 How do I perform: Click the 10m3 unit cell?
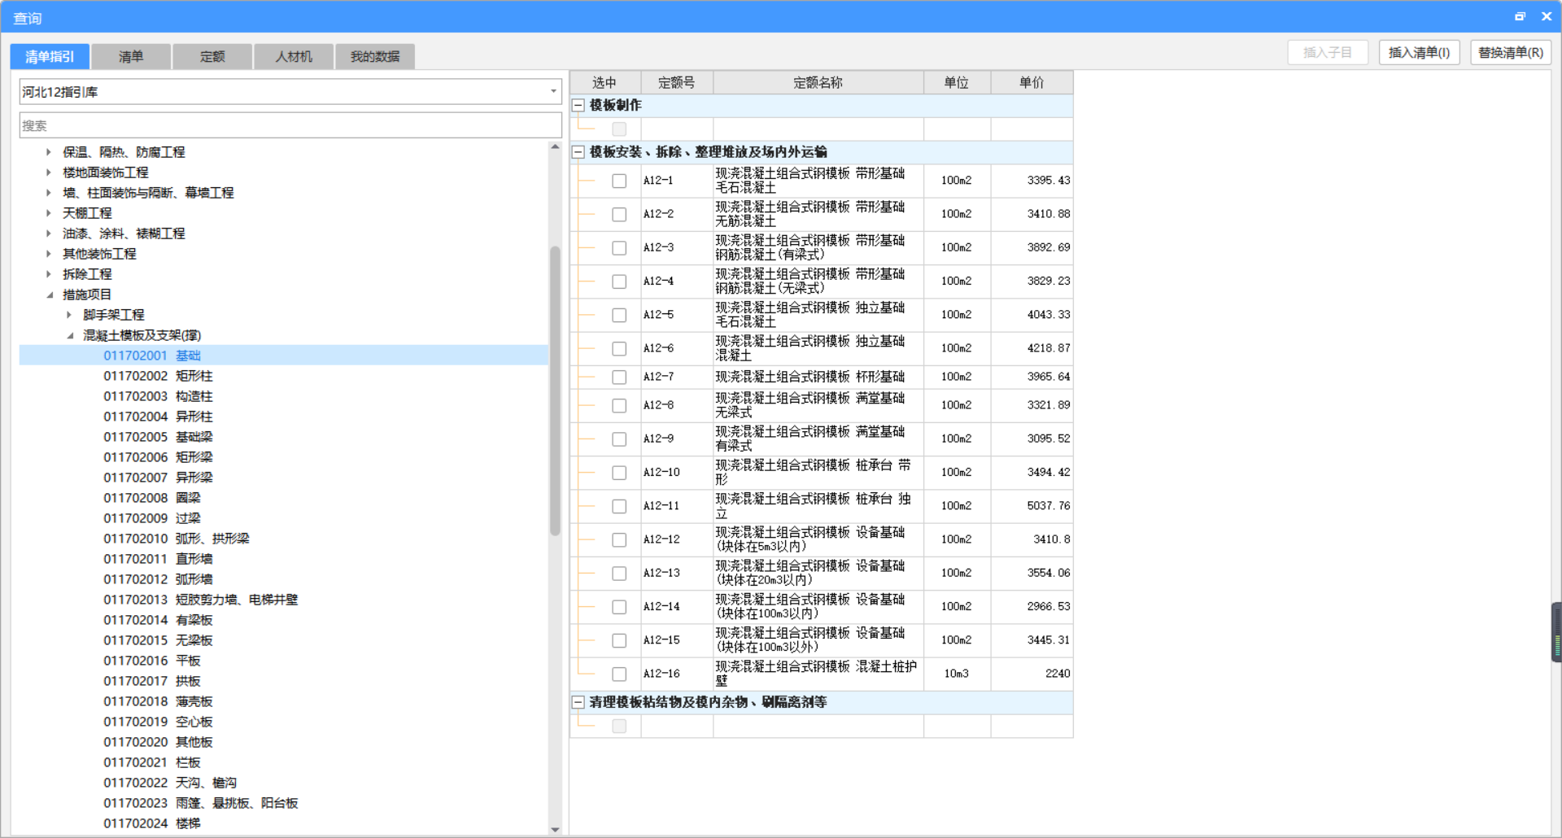coord(957,674)
